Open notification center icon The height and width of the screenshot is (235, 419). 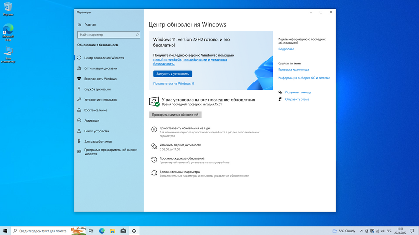412,231
